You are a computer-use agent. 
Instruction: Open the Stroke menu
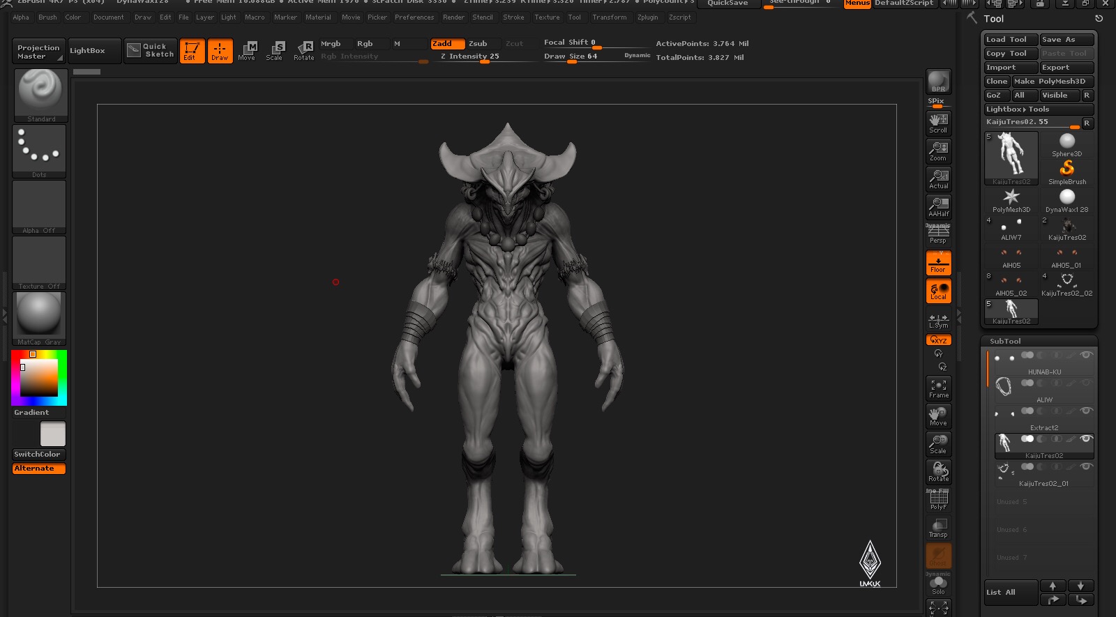[513, 17]
